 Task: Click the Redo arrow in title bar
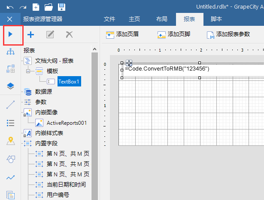click(x=23, y=7)
